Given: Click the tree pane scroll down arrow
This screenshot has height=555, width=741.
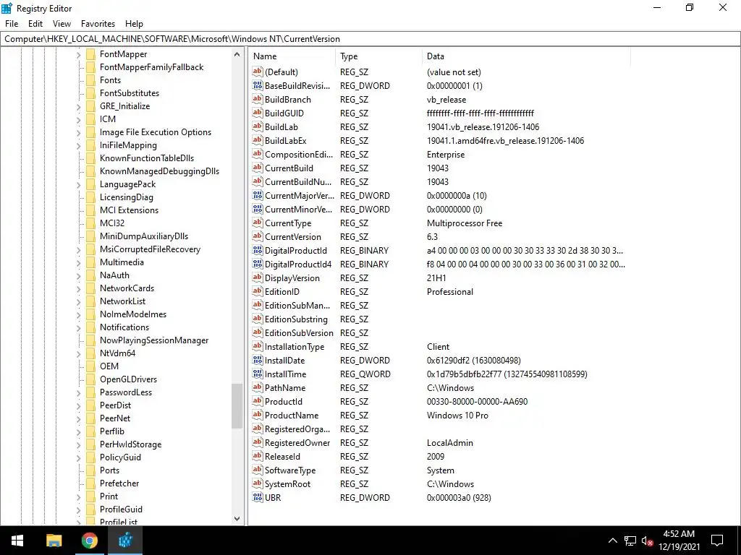Looking at the screenshot, I should (237, 519).
